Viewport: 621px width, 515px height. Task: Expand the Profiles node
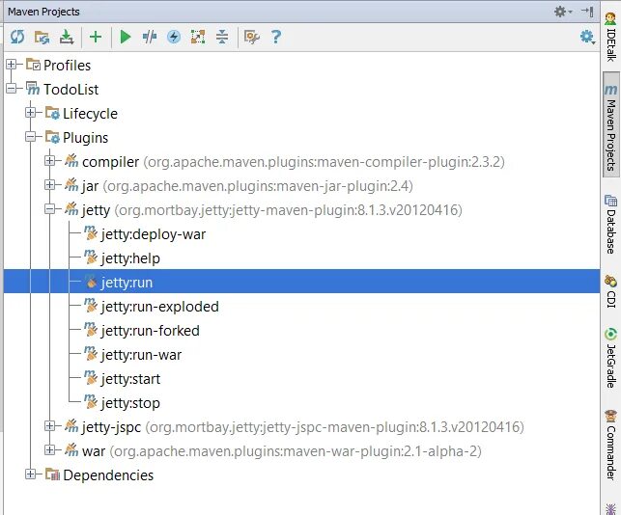click(x=11, y=65)
